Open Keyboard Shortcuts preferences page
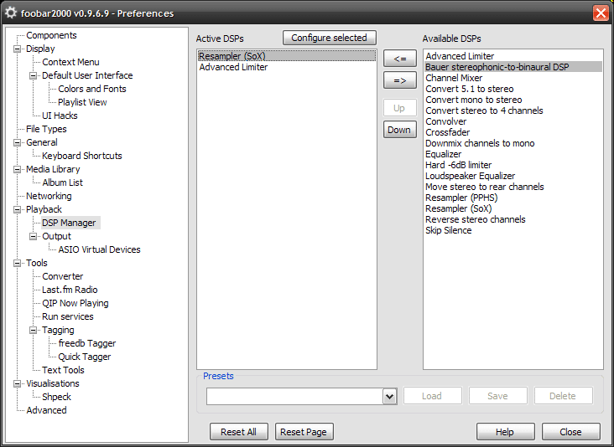614x447 pixels. tap(82, 156)
